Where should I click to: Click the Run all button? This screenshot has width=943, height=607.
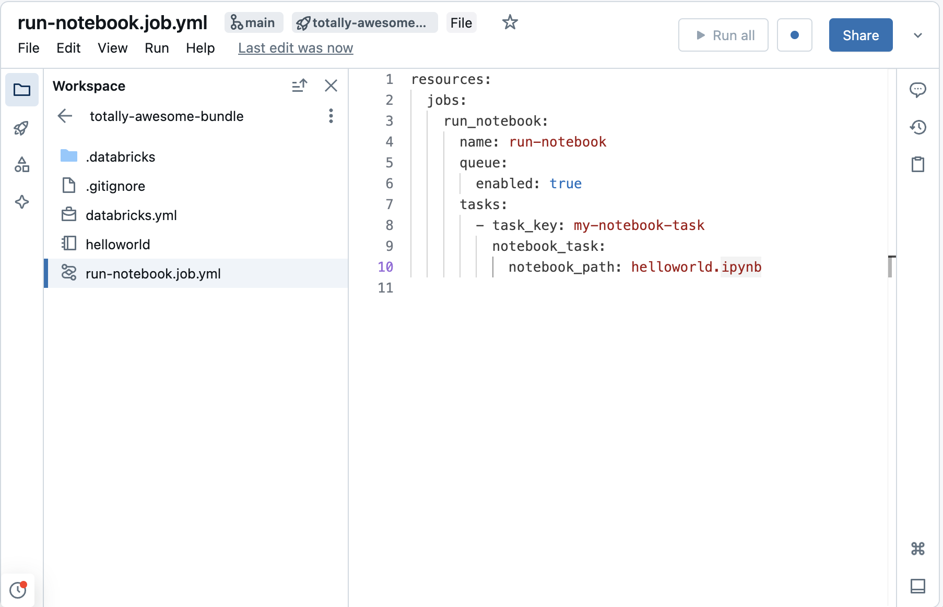coord(723,35)
